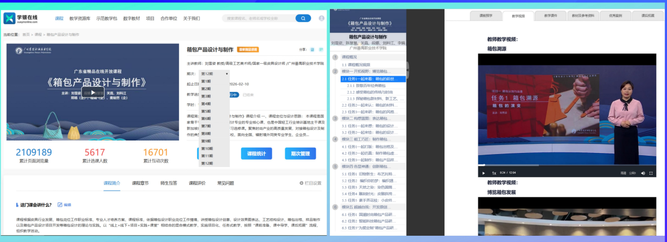Click chapter number 3 circle in outline
The height and width of the screenshot is (242, 667).
335,118
